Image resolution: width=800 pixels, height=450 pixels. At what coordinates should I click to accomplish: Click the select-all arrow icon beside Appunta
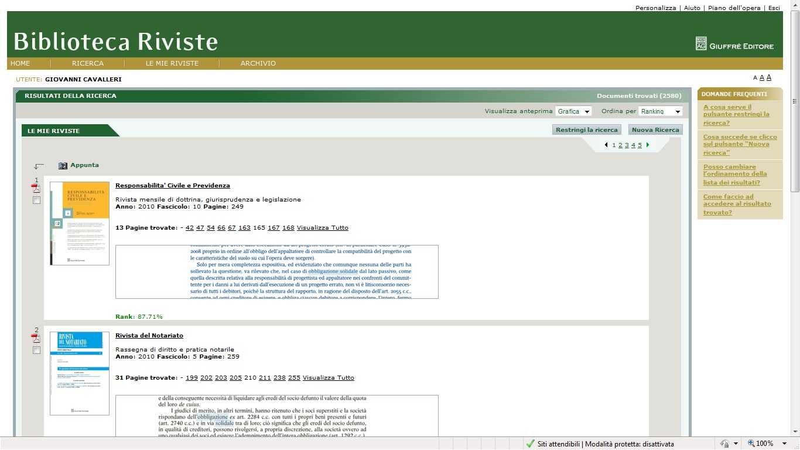(x=39, y=166)
